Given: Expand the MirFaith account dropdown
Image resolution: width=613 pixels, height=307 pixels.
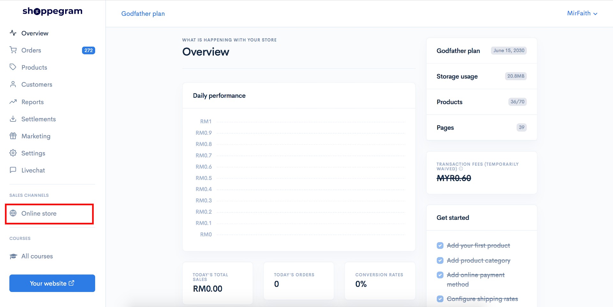Looking at the screenshot, I should (x=582, y=13).
